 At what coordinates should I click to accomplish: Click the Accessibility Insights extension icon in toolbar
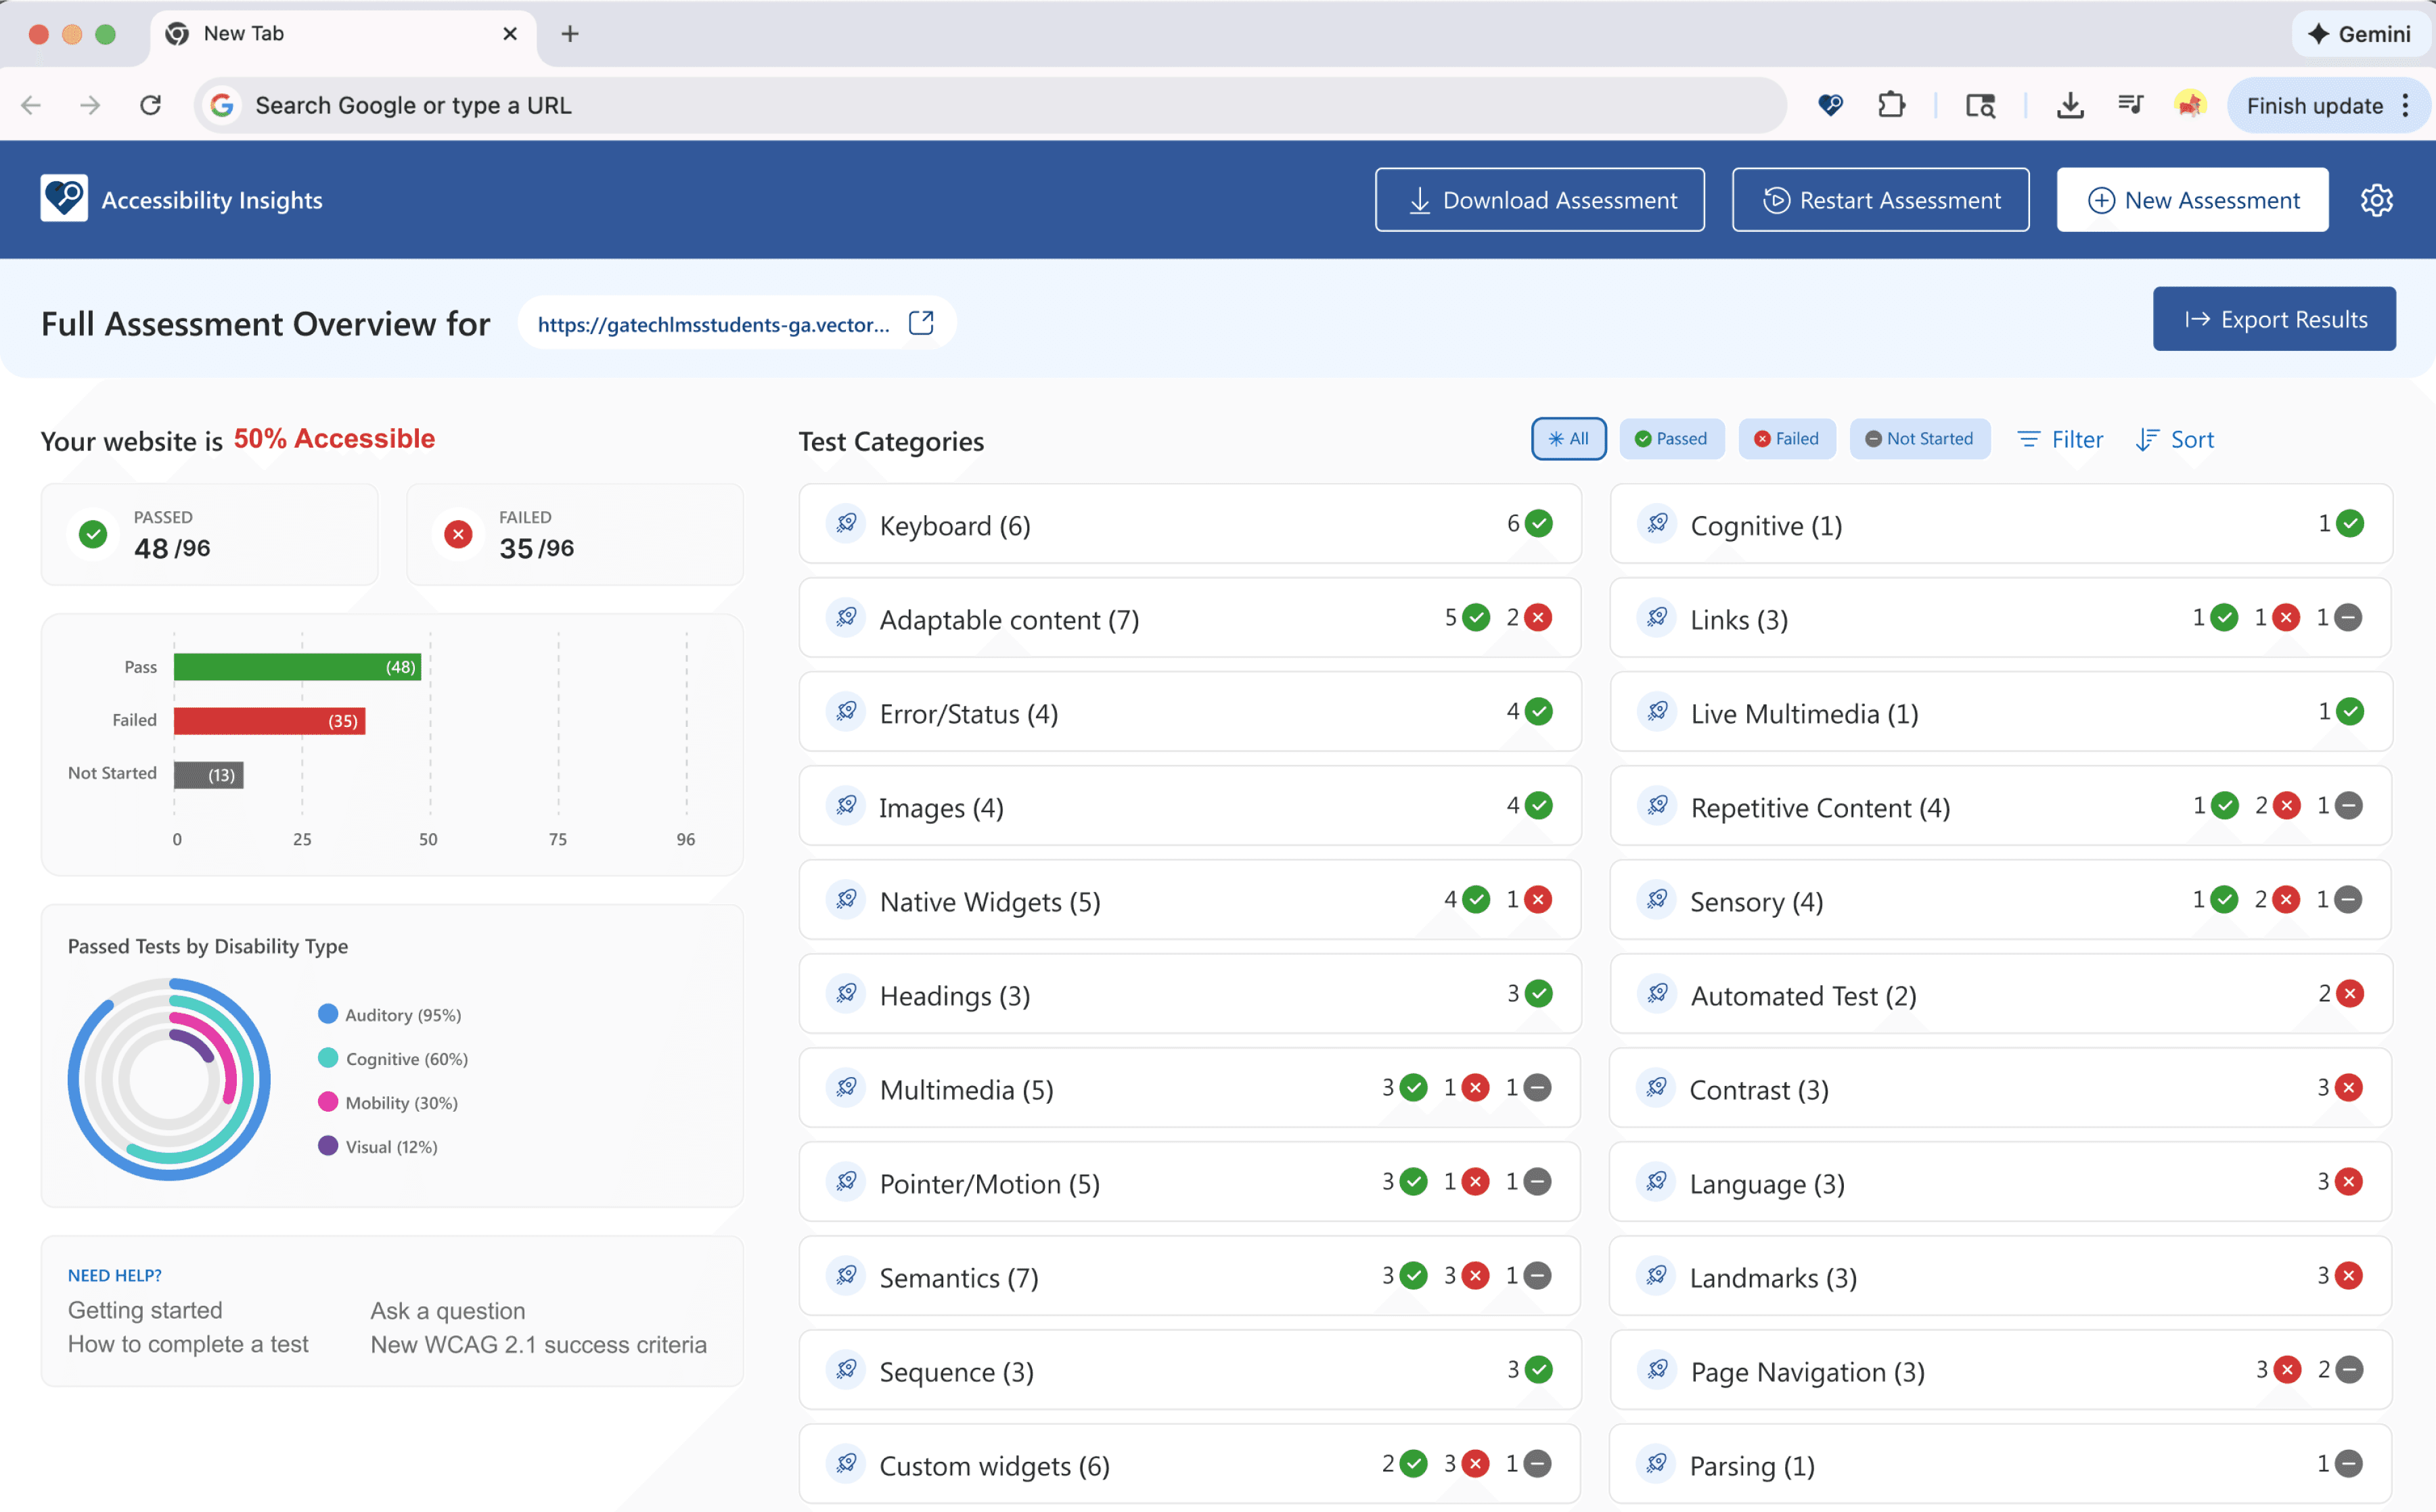pyautogui.click(x=1830, y=105)
